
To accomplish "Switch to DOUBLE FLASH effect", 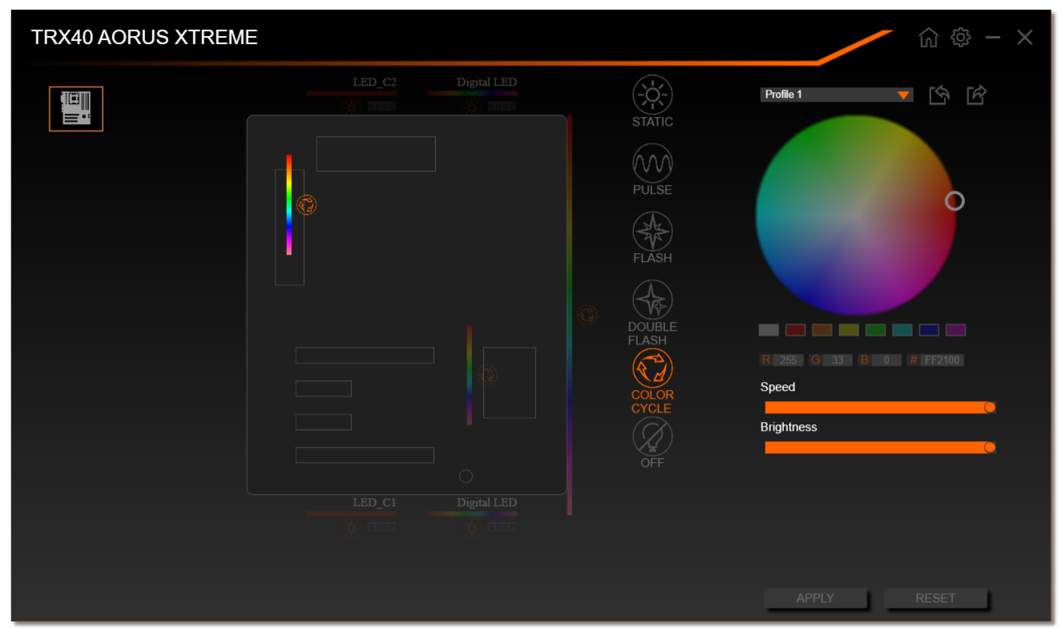I will 652,313.
